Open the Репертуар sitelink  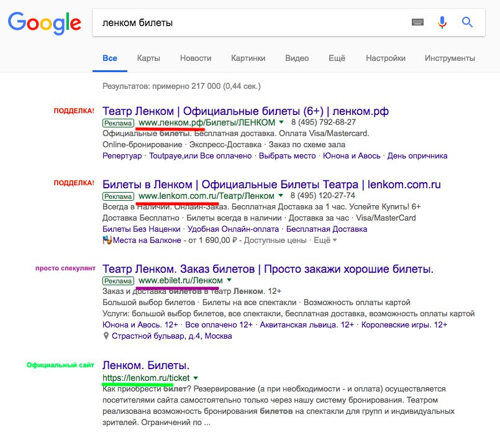point(122,156)
